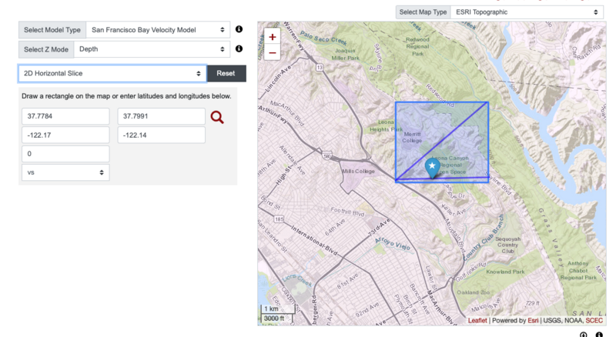Image resolution: width=616 pixels, height=337 pixels.
Task: Click the Select Model Type label
Action: pyautogui.click(x=52, y=30)
